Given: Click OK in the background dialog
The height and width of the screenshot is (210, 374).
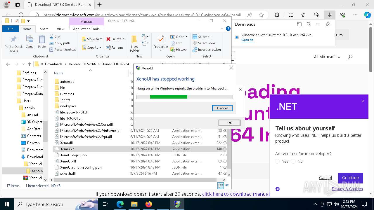Looking at the screenshot, I should (229, 123).
